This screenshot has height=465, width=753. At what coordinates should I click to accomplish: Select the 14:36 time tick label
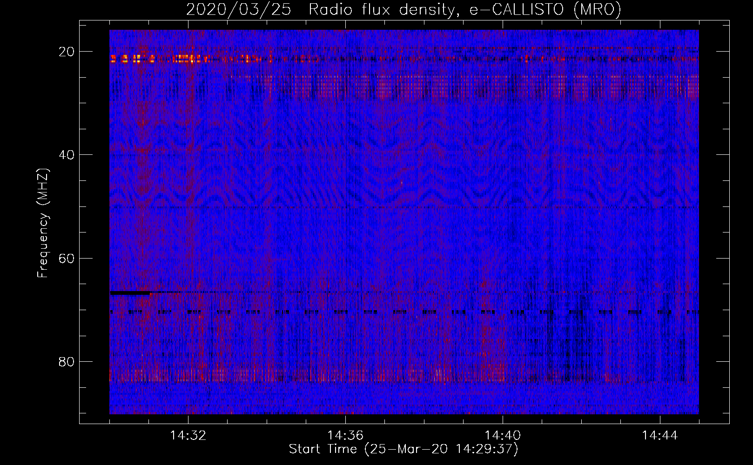345,436
